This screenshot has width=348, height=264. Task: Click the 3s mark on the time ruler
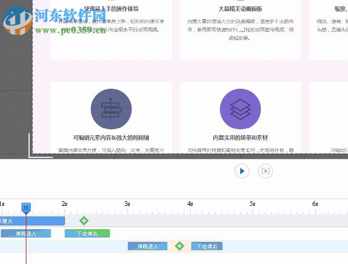(127, 204)
